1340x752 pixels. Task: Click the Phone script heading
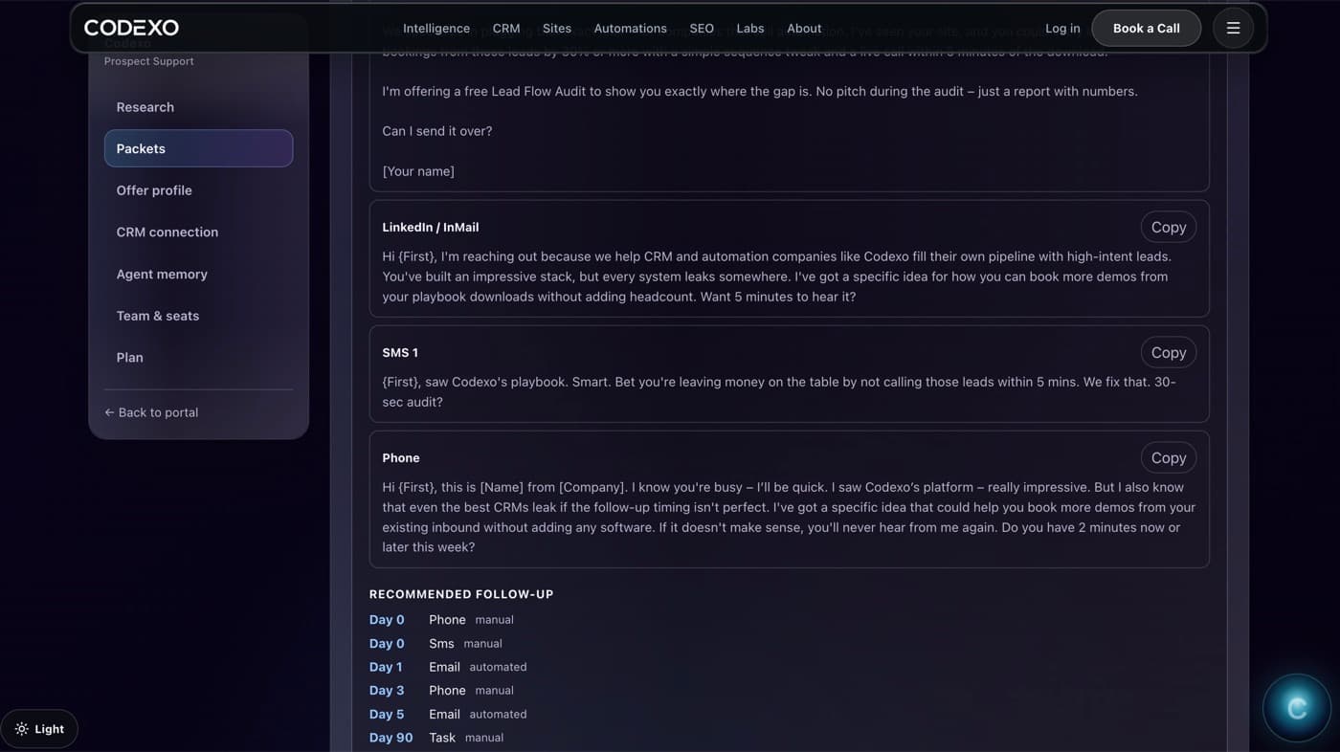point(401,457)
